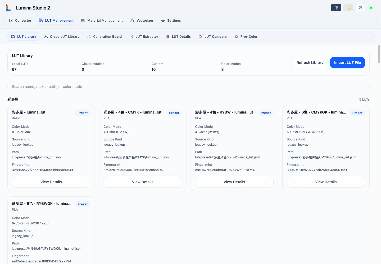Image resolution: width=381 pixels, height=264 pixels.
Task: Focus the LUT search input field
Action: pyautogui.click(x=188, y=87)
